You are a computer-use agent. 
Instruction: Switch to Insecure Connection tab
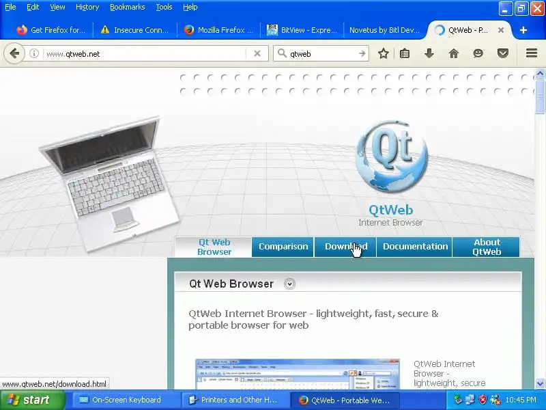134,30
